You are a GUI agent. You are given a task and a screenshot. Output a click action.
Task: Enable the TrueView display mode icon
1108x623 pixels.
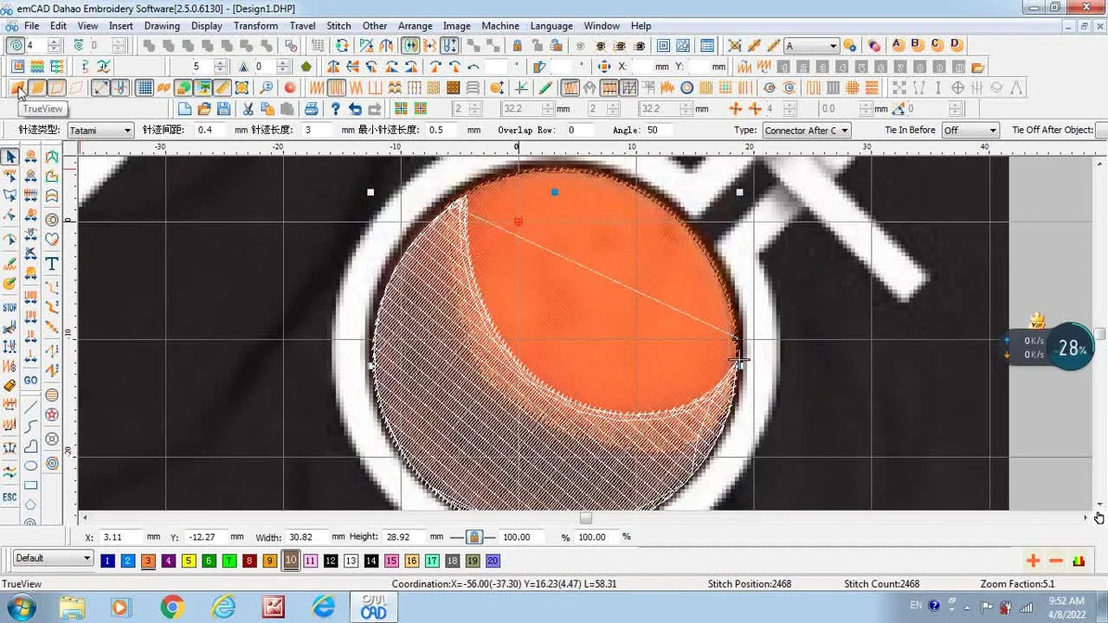(x=17, y=87)
